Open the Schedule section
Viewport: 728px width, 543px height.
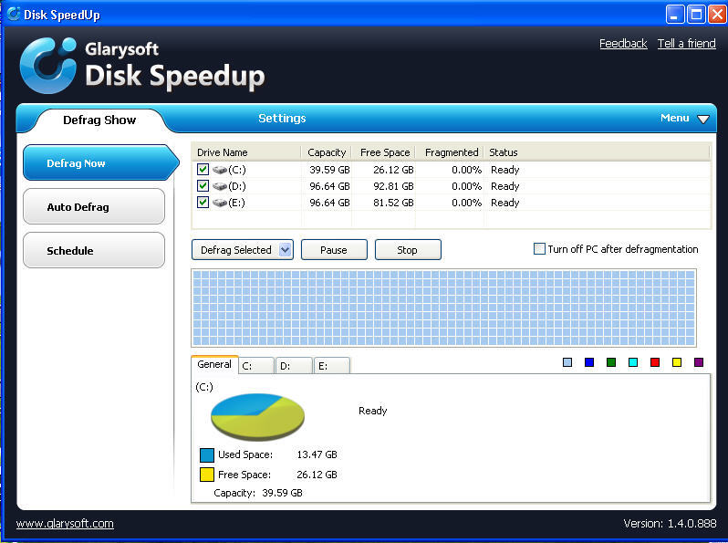pyautogui.click(x=94, y=250)
